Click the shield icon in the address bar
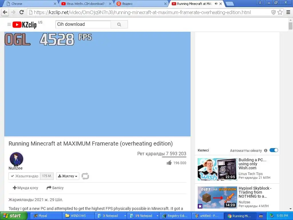293x220 pixels. (x=273, y=12)
